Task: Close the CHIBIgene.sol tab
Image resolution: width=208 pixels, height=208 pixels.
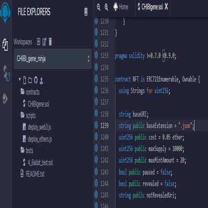Action: pyautogui.click(x=166, y=7)
